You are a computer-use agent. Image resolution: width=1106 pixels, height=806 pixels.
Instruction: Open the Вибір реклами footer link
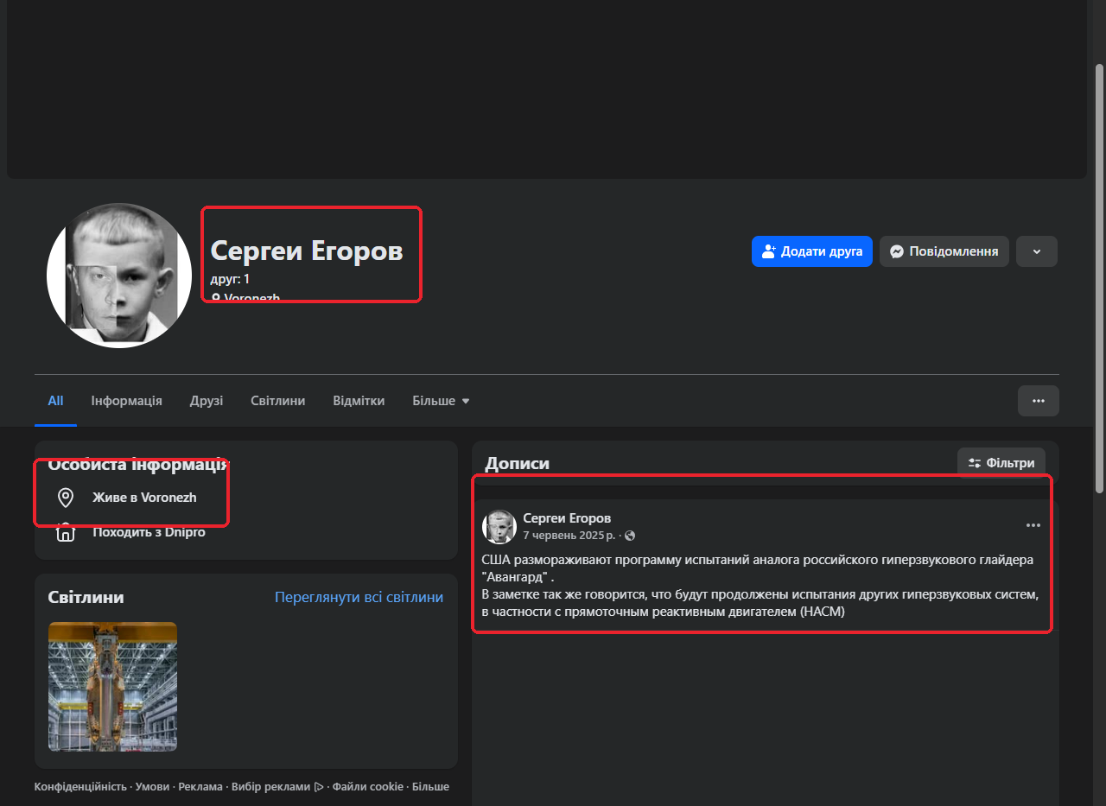coord(277,787)
